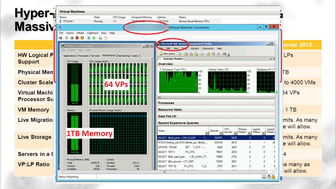Expand the Resource Waits section

click(x=216, y=109)
